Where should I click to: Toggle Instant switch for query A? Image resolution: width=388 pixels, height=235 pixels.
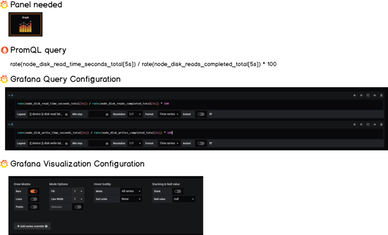tap(201, 114)
